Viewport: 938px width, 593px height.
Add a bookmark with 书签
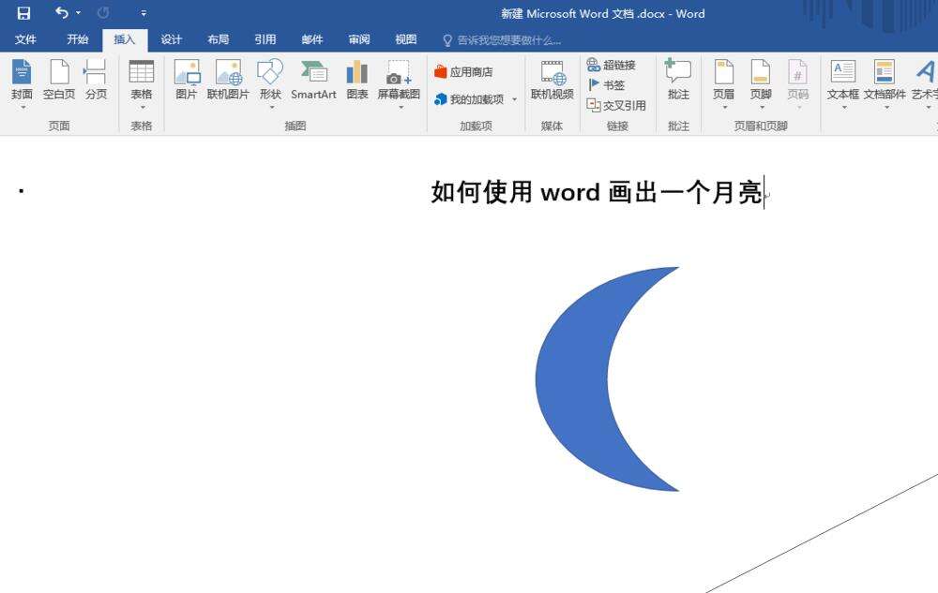pyautogui.click(x=607, y=85)
